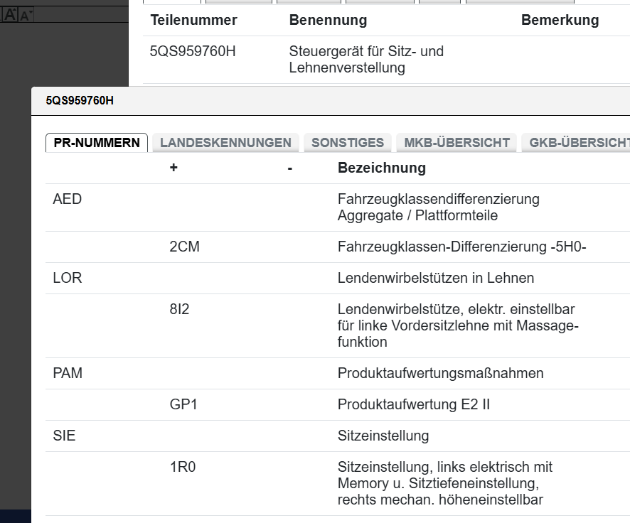Go to the GKB-ÜBERSICHT tab
The height and width of the screenshot is (523, 630).
point(577,142)
